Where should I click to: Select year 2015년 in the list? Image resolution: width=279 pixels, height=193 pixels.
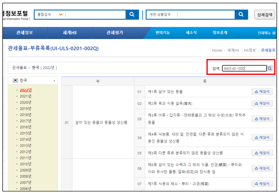pyautogui.click(x=26, y=133)
